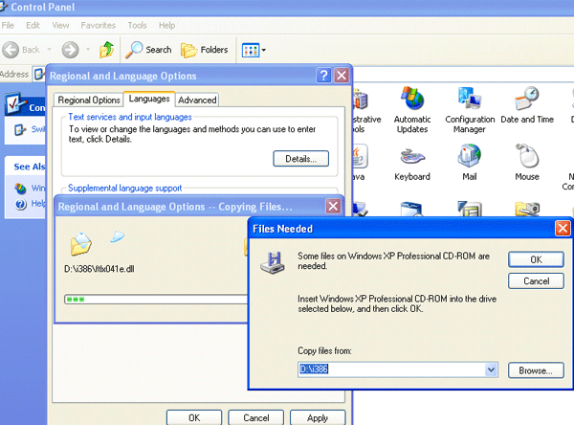The width and height of the screenshot is (574, 425).
Task: Open Search in the toolbar
Action: pyautogui.click(x=148, y=50)
